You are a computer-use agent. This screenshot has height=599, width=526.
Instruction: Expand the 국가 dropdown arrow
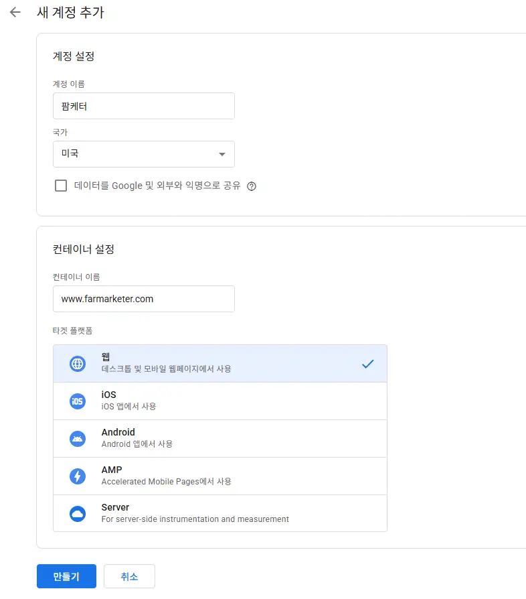[222, 155]
